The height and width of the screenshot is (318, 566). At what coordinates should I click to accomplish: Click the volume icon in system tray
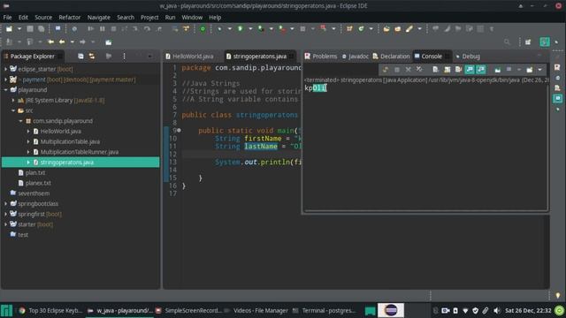click(x=497, y=310)
